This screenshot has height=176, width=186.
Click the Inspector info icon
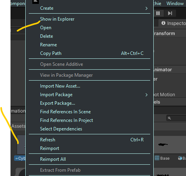pyautogui.click(x=163, y=23)
